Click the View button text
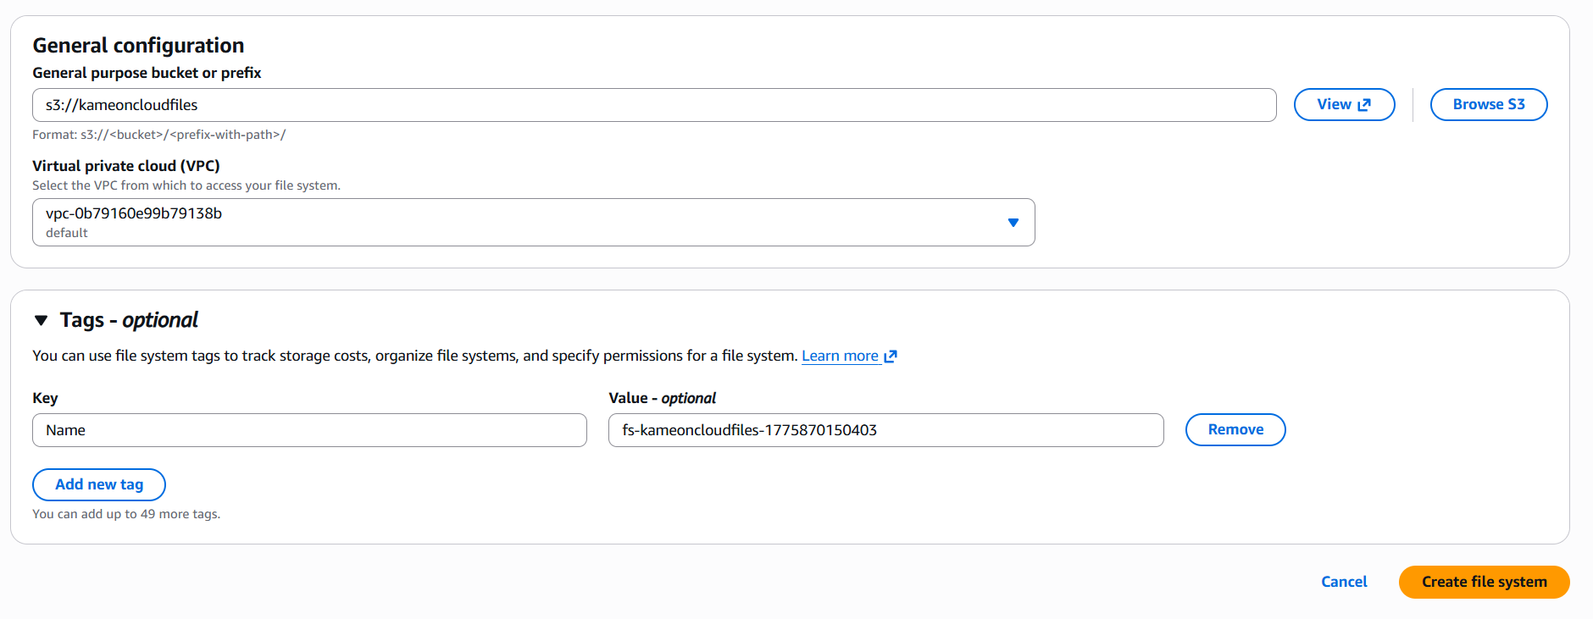The height and width of the screenshot is (619, 1593). tap(1334, 105)
